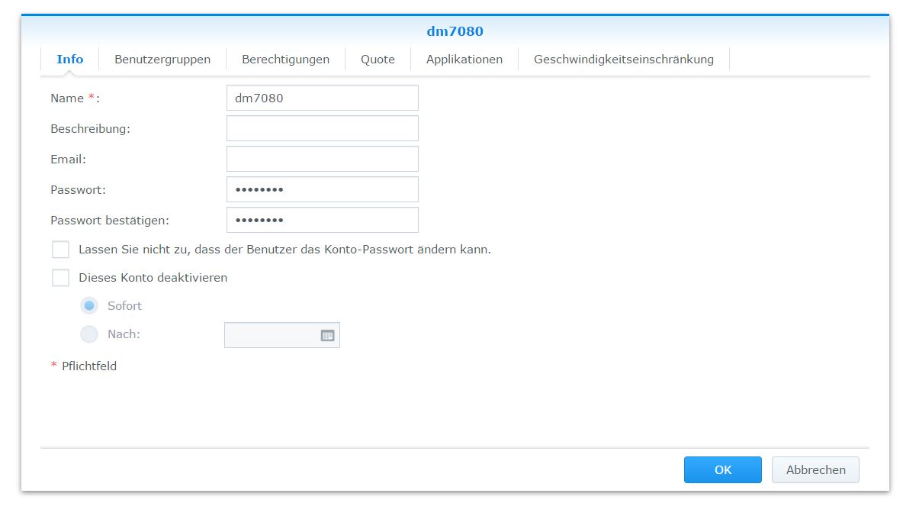Viewport: 903px width, 516px height.
Task: Go to the Quote tab
Action: click(378, 59)
